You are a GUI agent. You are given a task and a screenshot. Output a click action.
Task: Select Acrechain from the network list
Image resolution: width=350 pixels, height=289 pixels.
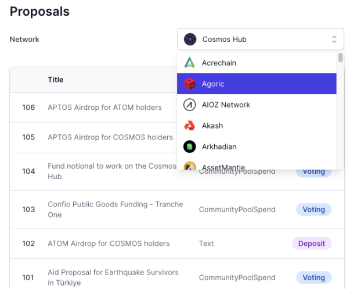[x=219, y=63]
